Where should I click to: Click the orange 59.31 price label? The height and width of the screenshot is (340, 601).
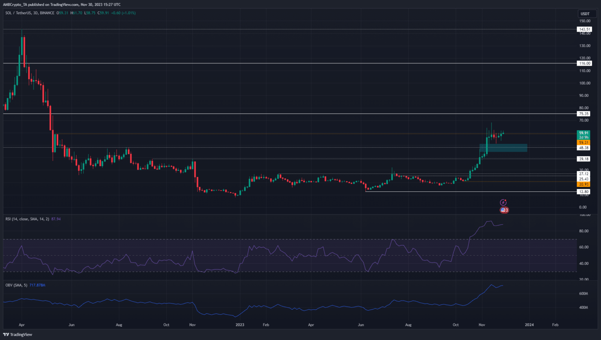pos(583,143)
